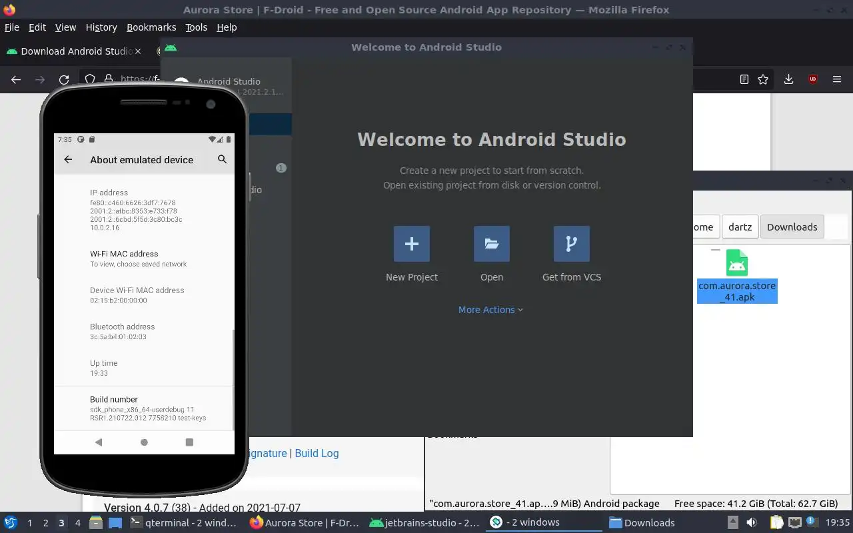Click the Open folder icon in Android Studio
This screenshot has height=533, width=853.
click(x=492, y=244)
